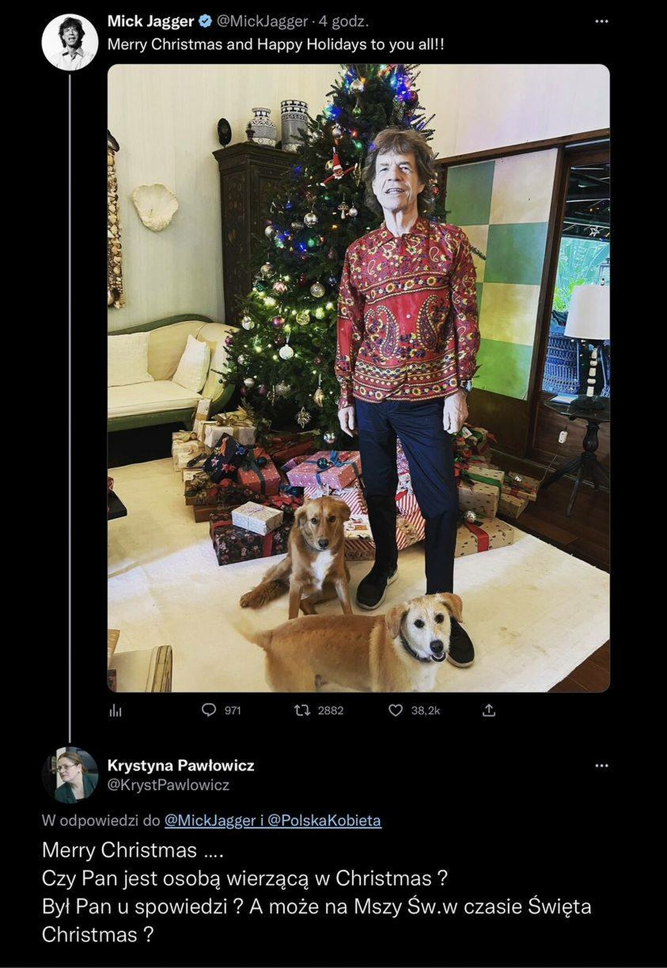Click the Krystyna Pawłowicz display name
Image resolution: width=667 pixels, height=968 pixels.
tap(181, 766)
